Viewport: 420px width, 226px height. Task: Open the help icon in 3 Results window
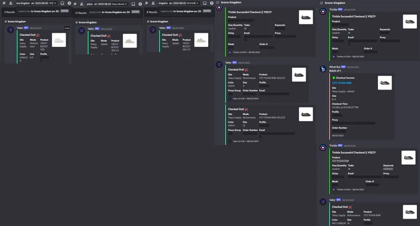click(69, 3)
